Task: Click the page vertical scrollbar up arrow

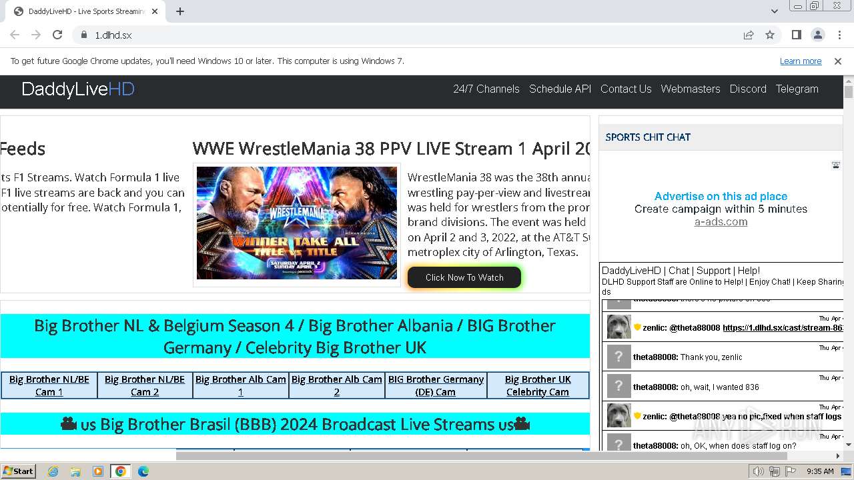Action: tap(849, 81)
